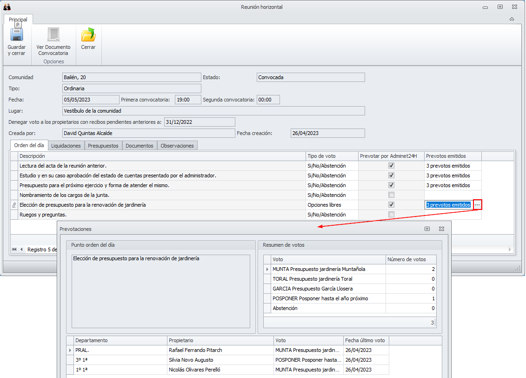Viewport: 526px width, 378px height.
Task: Go to previous record in navigator
Action: tap(21, 250)
